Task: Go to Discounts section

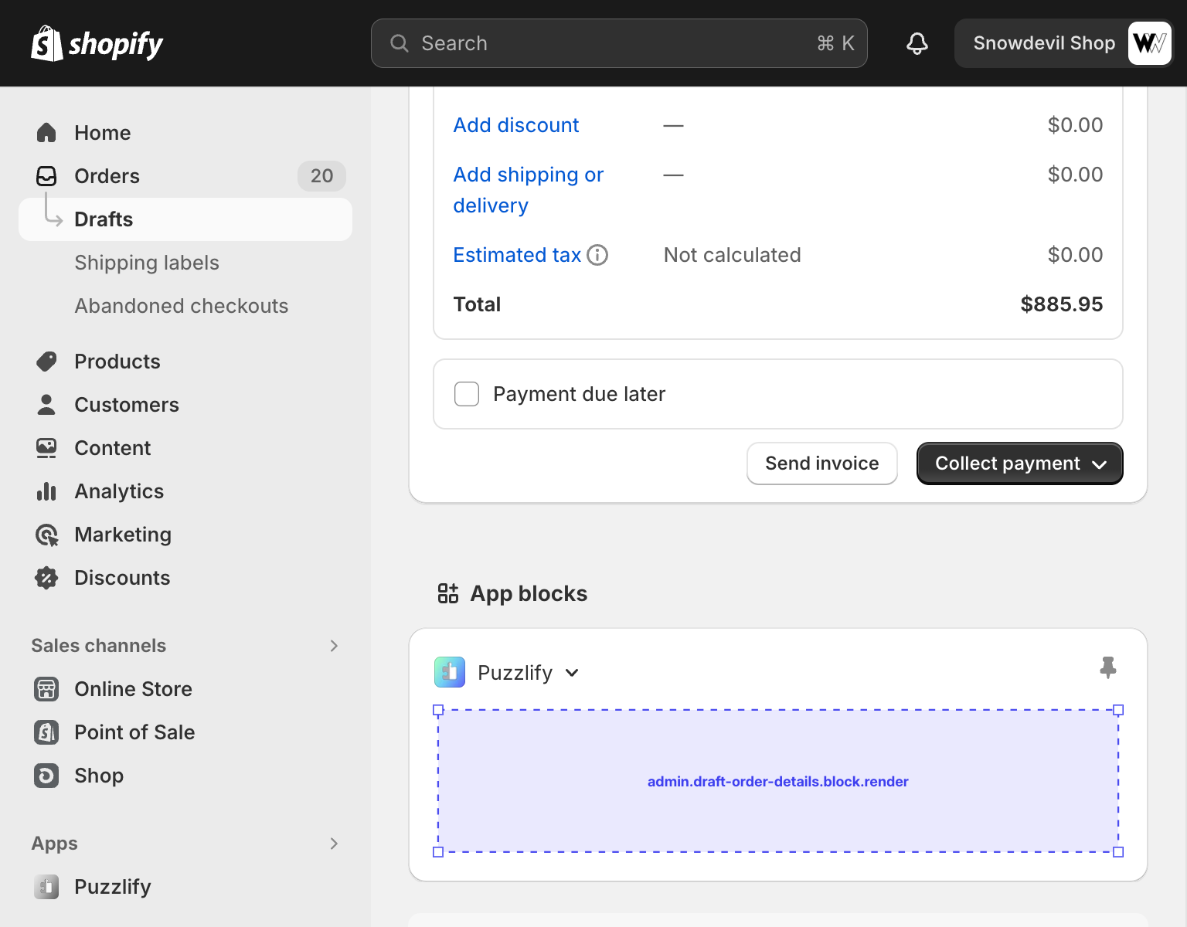Action: 121,578
